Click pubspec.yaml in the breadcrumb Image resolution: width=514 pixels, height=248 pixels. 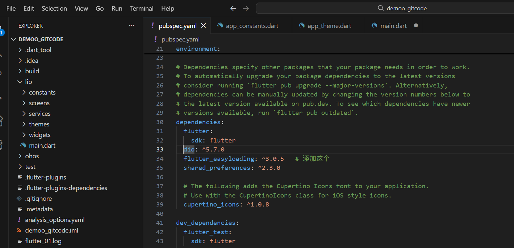coord(181,39)
